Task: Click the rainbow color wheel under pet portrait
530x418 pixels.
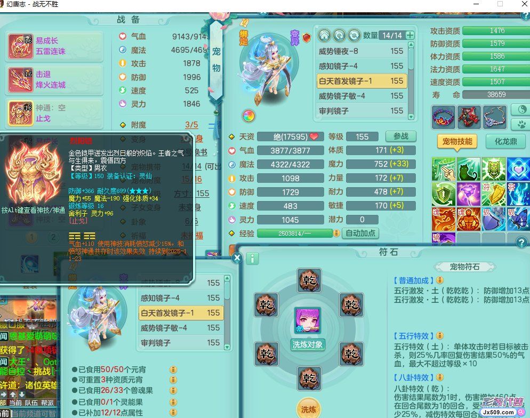Action: (248, 116)
